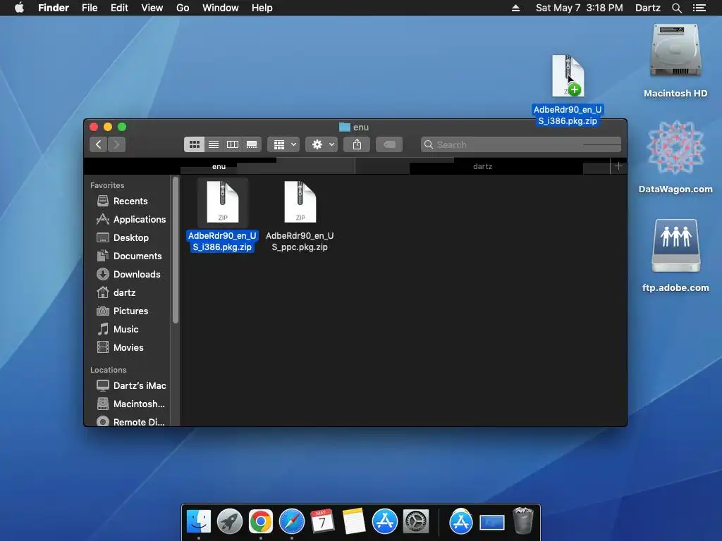Go forward in the Finder window
722x541 pixels.
click(116, 144)
